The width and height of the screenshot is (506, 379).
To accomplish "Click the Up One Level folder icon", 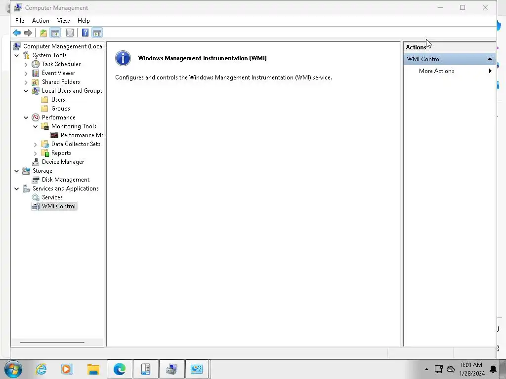I will click(43, 33).
